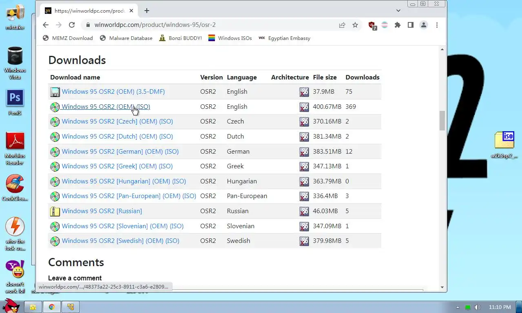Download the Greek OEM ISO

tap(117, 166)
